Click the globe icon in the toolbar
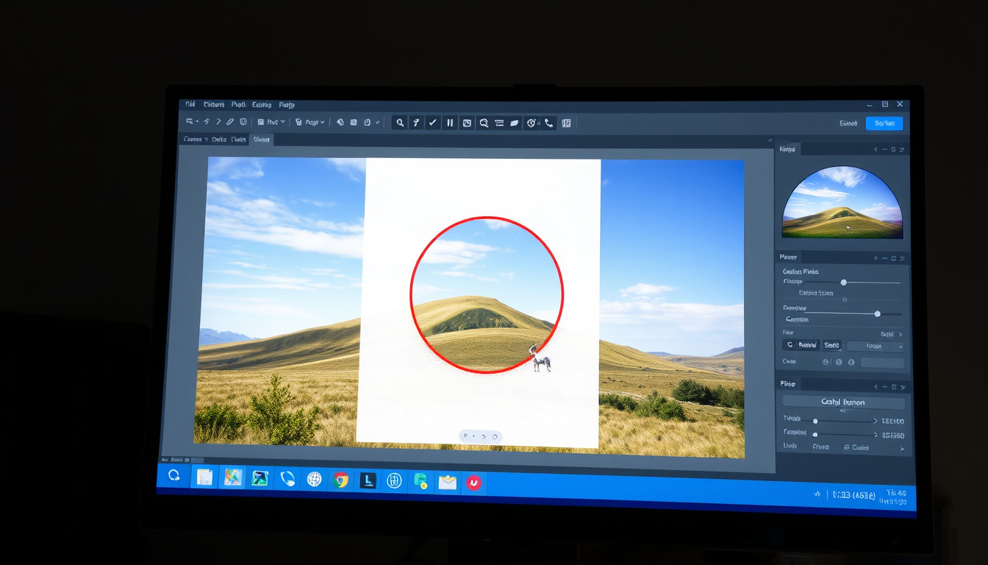The width and height of the screenshot is (988, 565). pyautogui.click(x=340, y=122)
